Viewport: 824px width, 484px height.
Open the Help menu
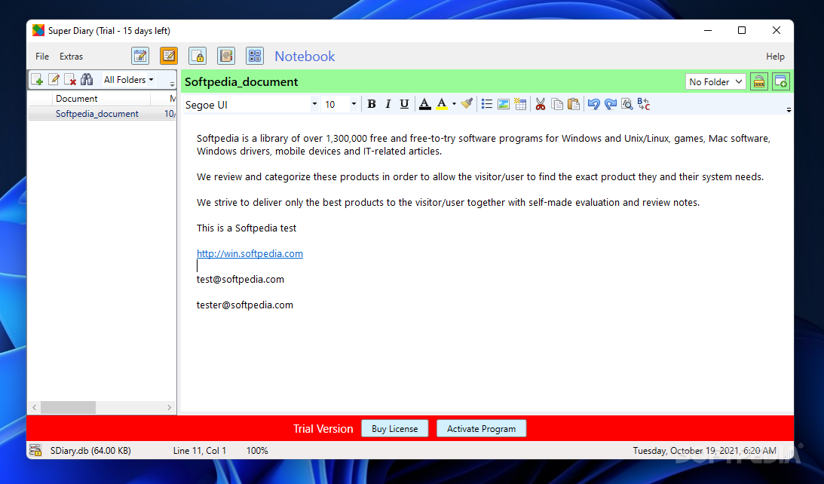pyautogui.click(x=775, y=57)
